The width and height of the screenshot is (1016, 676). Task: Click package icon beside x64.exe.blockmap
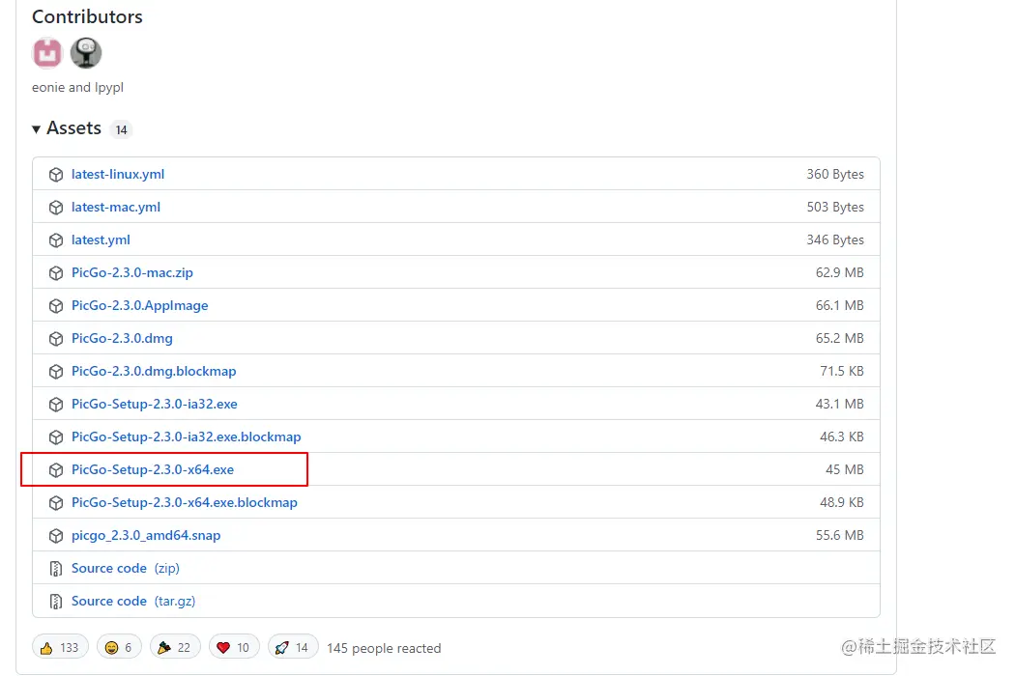tap(56, 502)
